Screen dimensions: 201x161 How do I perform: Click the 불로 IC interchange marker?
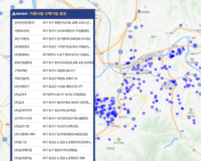[x=189, y=54]
